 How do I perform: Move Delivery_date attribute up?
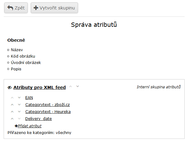point(12,119)
